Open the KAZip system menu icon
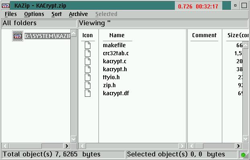250x160 pixels. coord(6,6)
